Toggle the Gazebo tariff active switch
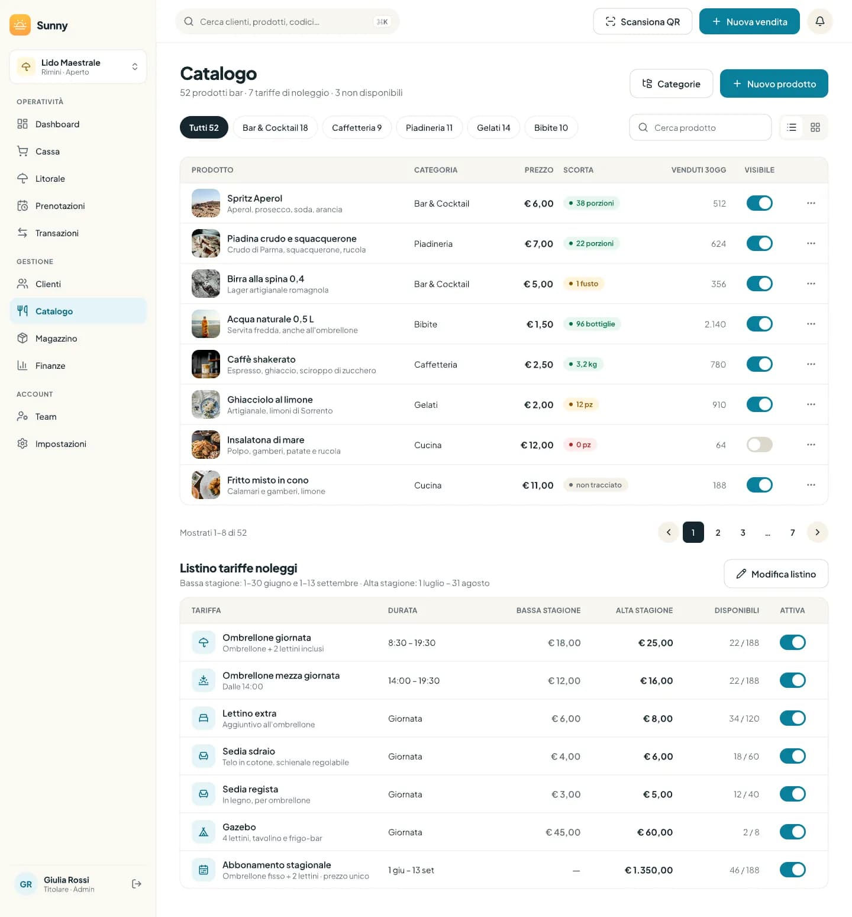852x917 pixels. (x=792, y=832)
